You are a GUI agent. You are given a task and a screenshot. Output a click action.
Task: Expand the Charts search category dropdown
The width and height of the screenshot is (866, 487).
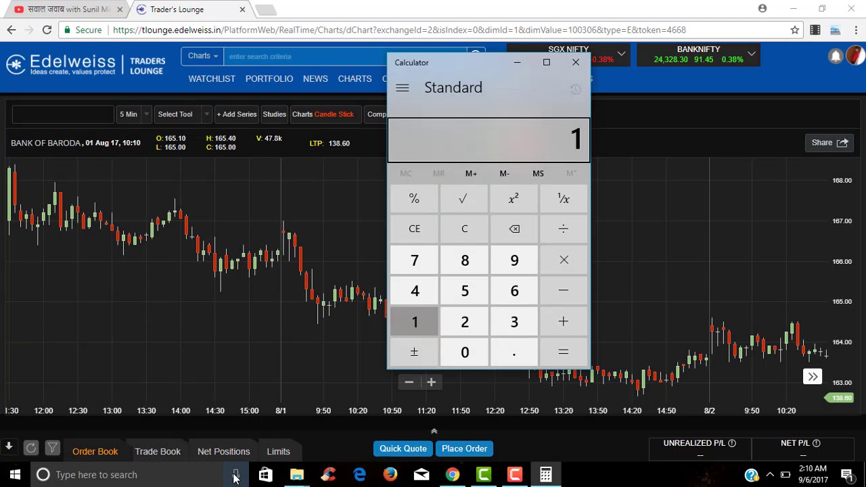pyautogui.click(x=202, y=56)
